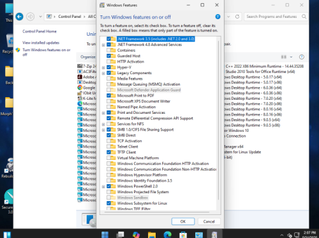
Task: Expand the Hyper-V tree node
Action: coord(103,68)
